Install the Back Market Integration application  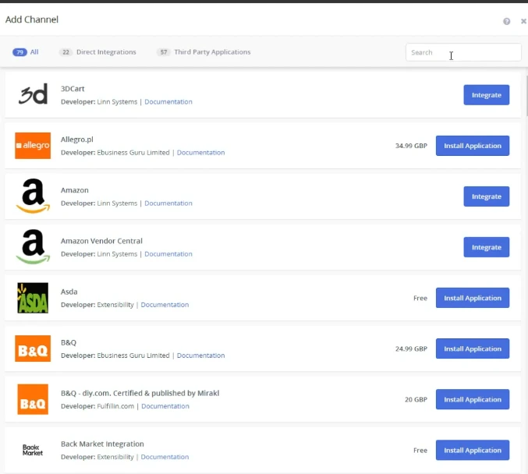[x=473, y=450]
